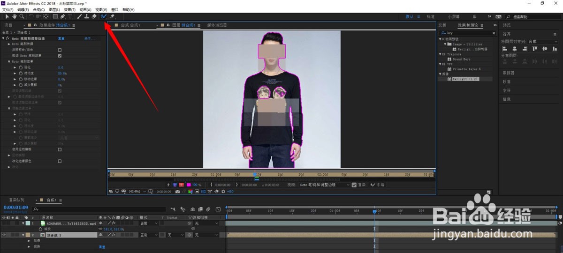
Task: Open 文件(F) menu
Action: [x=8, y=9]
